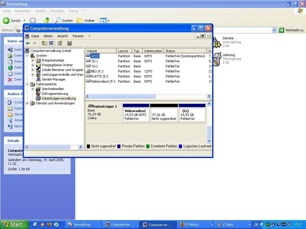Select the (G:) partition block on Datenträger 1

pyautogui.click(x=192, y=113)
